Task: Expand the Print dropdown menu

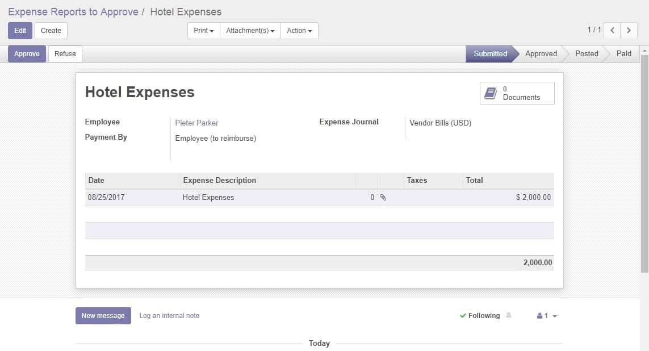Action: point(203,31)
